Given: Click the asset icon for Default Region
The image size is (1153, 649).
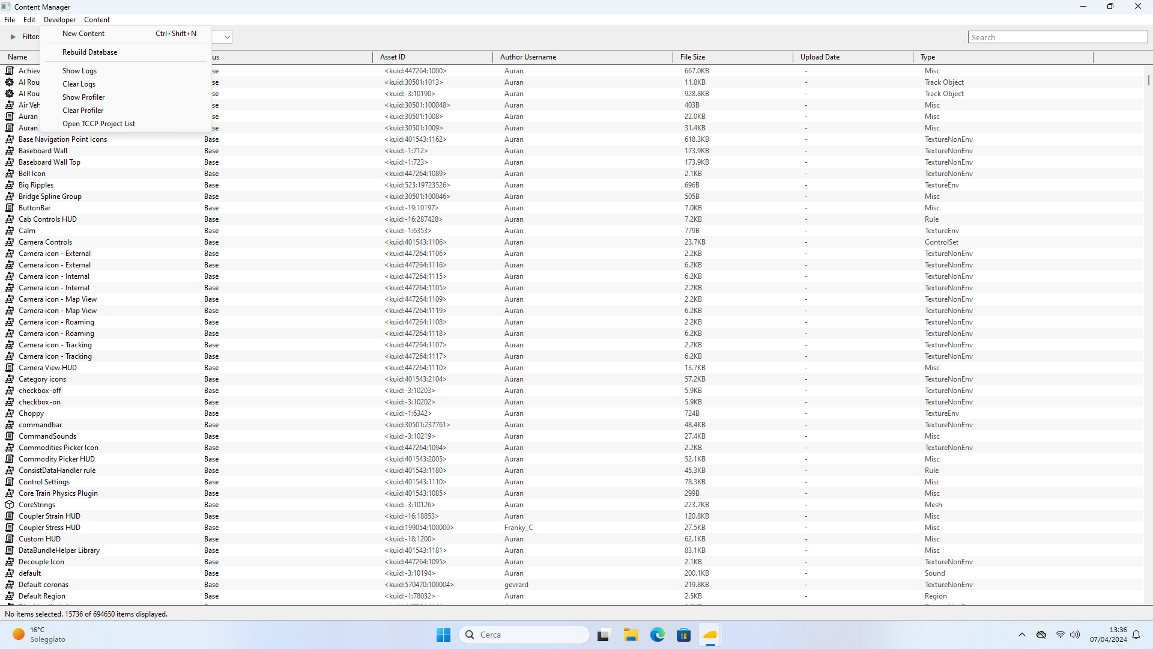Looking at the screenshot, I should click(x=10, y=596).
